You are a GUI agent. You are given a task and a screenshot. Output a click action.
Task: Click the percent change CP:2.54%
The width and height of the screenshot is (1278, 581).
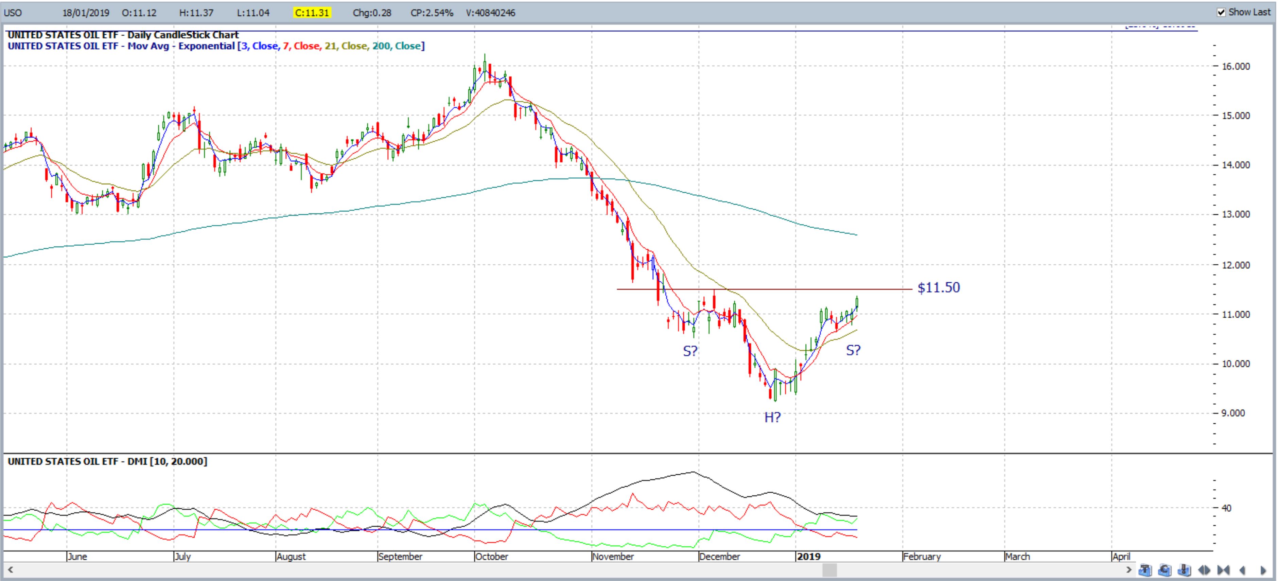[x=432, y=13]
